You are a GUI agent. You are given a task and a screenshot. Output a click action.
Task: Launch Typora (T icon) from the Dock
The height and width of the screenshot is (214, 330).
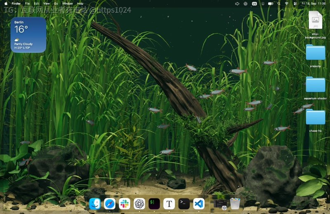pyautogui.click(x=169, y=204)
